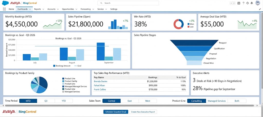Viewport: 263px width, 117px height.
Task: Expand the Forecasting tab chevron
Action: click(93, 9)
